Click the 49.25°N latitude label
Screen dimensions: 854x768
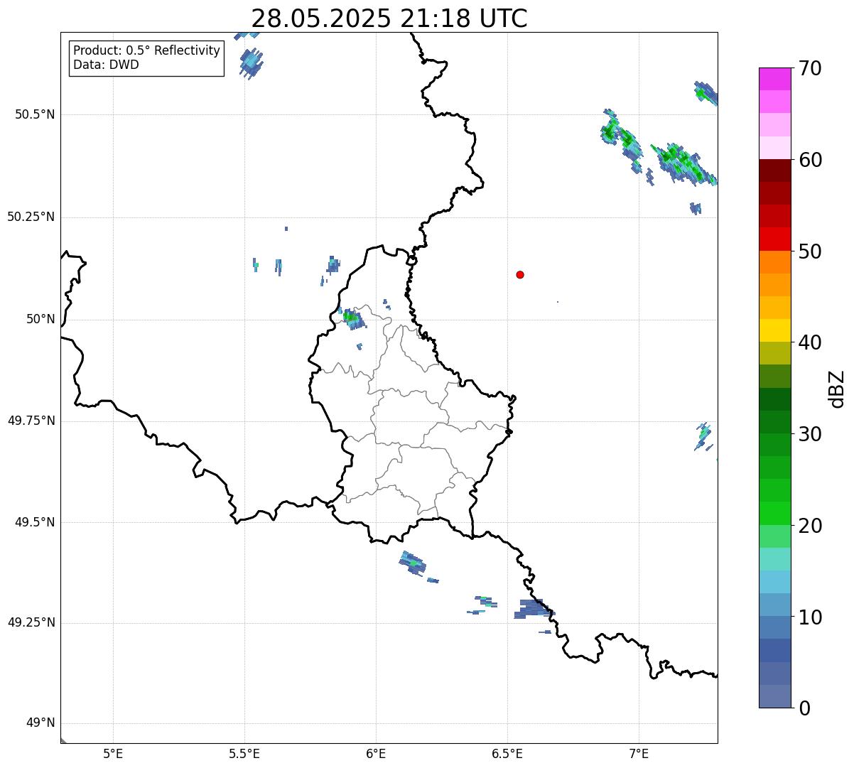[31, 622]
